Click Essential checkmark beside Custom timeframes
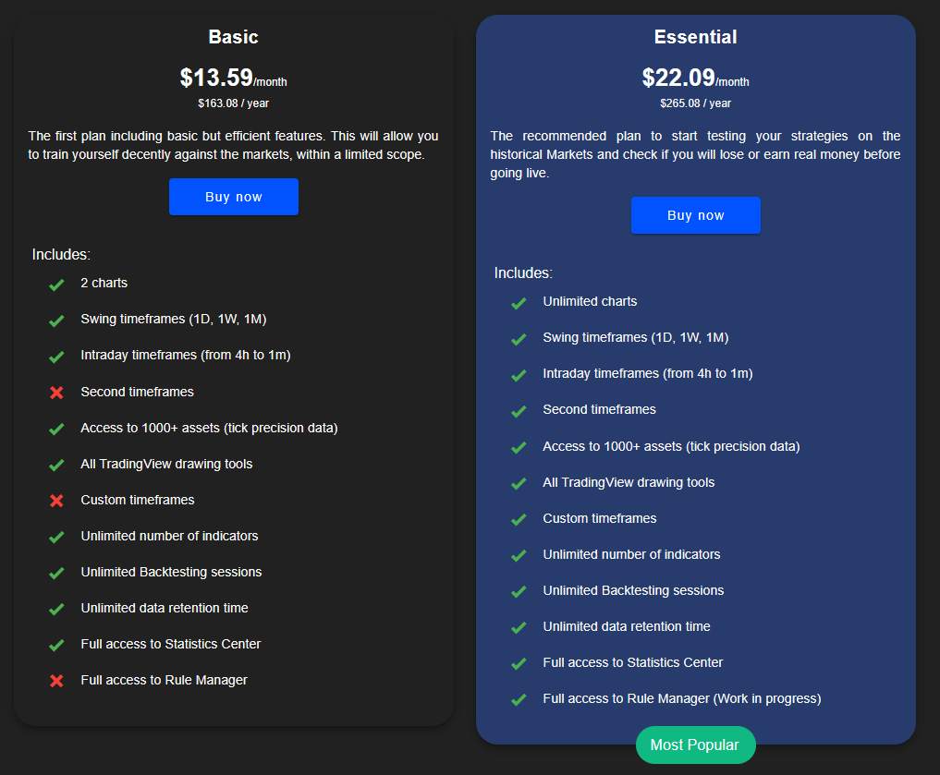The height and width of the screenshot is (775, 940). click(519, 520)
